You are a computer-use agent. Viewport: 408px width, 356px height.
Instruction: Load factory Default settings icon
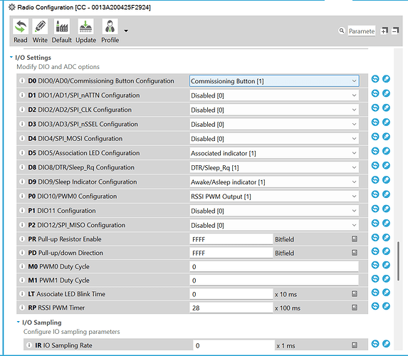62,26
